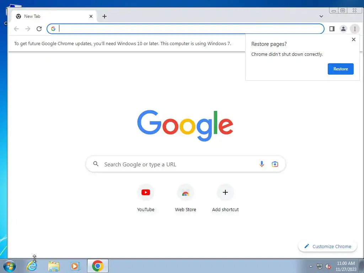Close the New Tab tab
This screenshot has height=273, width=364.
coord(91,16)
